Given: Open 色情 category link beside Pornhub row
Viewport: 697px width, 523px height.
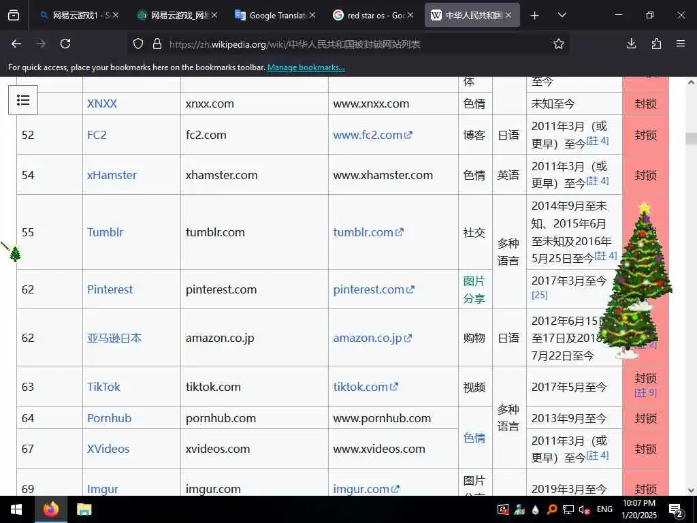Looking at the screenshot, I should (x=474, y=438).
